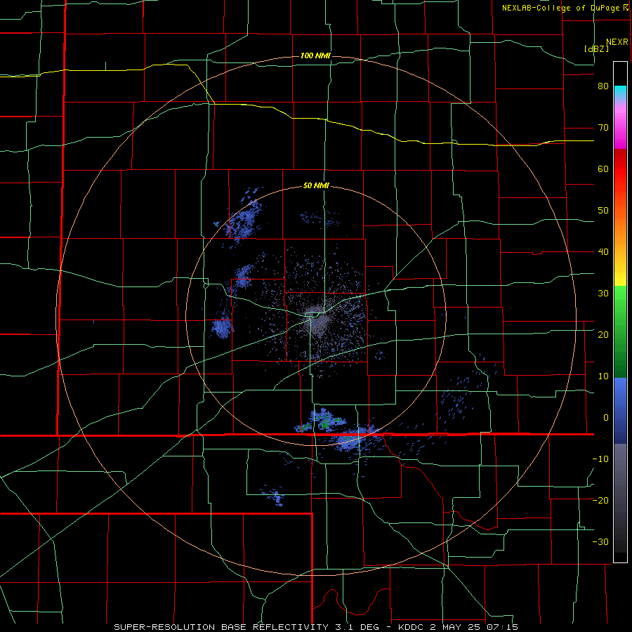This screenshot has width=632, height=632.
Task: Click the 70 value on the dBZ scale
Action: coord(603,128)
